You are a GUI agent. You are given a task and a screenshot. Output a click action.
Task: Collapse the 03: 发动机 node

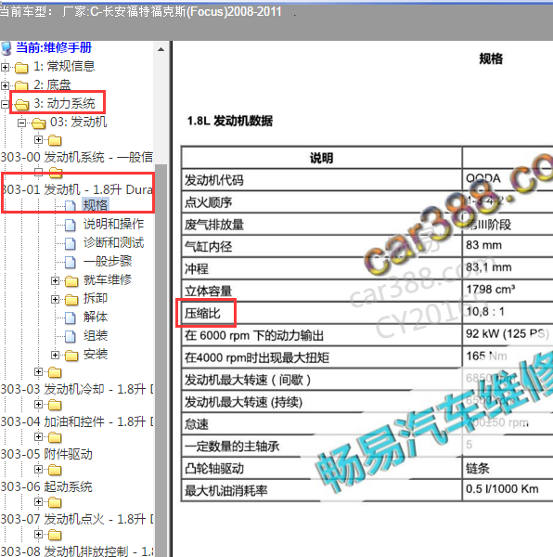tap(22, 123)
